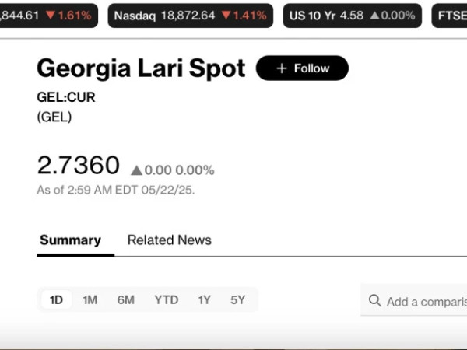Choose the YTD chart range

[x=167, y=299]
